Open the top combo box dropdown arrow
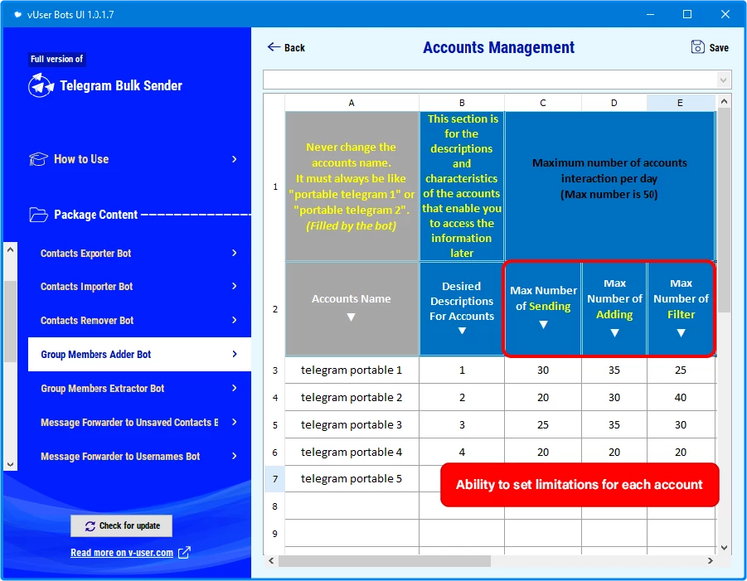The height and width of the screenshot is (581, 747). (x=724, y=80)
